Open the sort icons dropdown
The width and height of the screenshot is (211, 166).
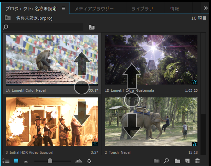click(89, 161)
